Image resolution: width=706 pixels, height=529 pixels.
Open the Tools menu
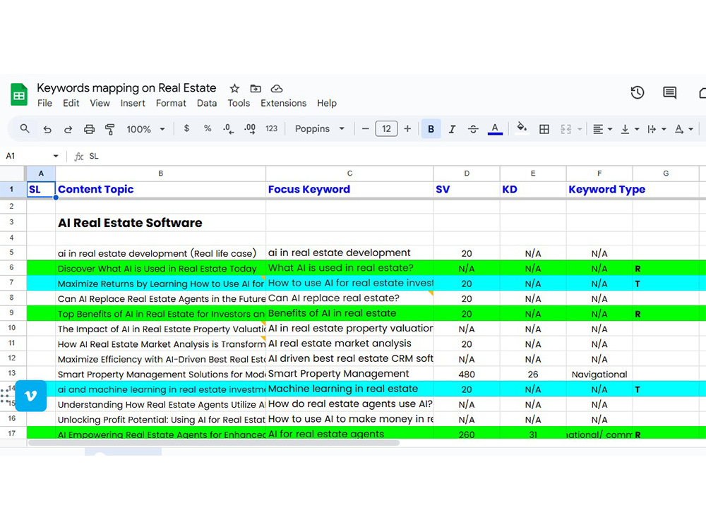(x=239, y=103)
